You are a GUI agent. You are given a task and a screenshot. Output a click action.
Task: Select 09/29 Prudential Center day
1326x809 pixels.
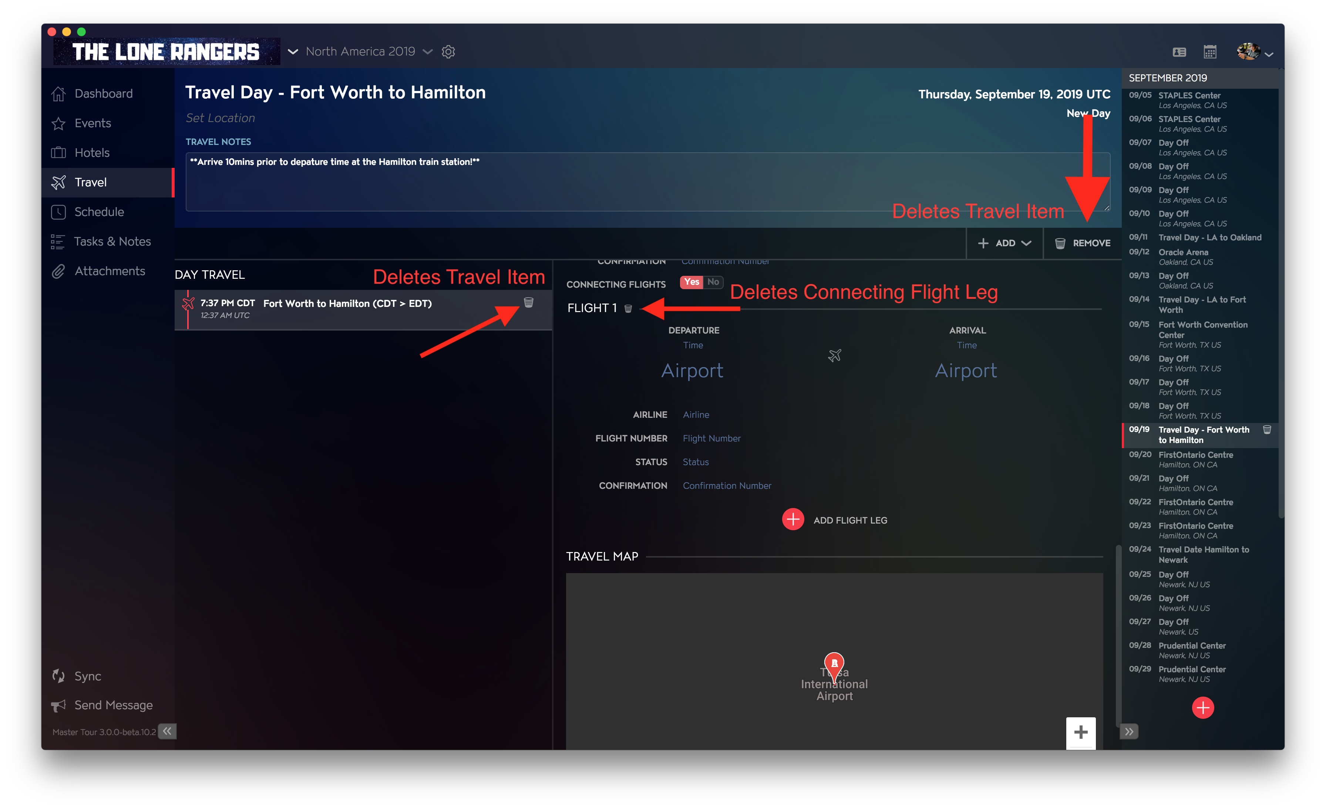click(1200, 674)
